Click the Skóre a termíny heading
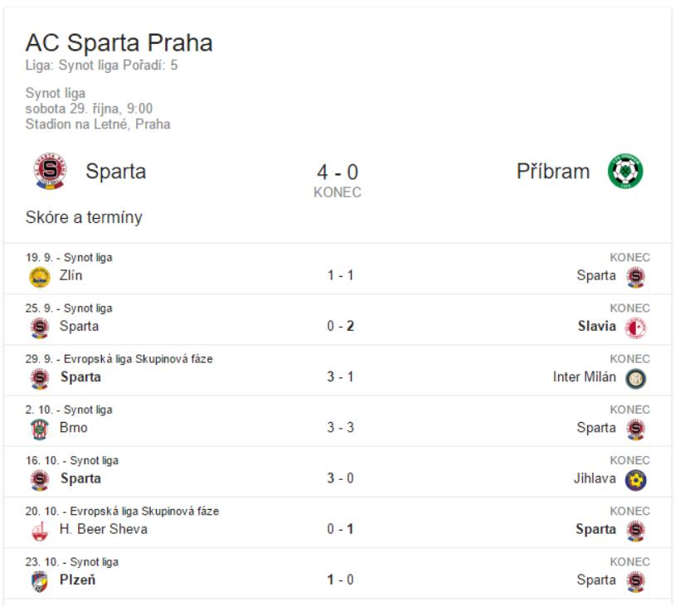 pyautogui.click(x=84, y=217)
